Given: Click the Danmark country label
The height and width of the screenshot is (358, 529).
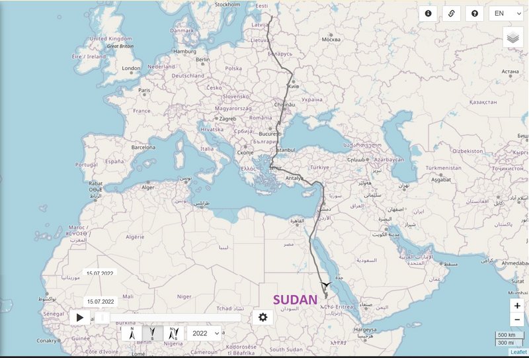Looking at the screenshot, I should pyautogui.click(x=182, y=30).
